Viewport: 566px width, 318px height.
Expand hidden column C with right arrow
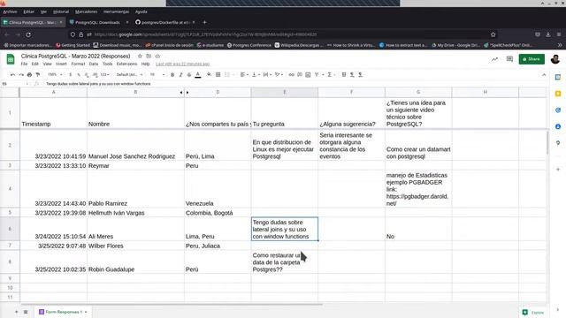(187, 92)
